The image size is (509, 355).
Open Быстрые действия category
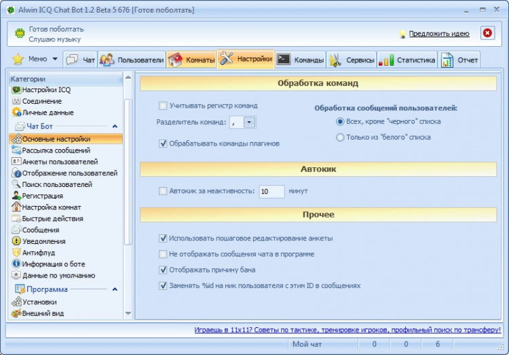click(52, 219)
